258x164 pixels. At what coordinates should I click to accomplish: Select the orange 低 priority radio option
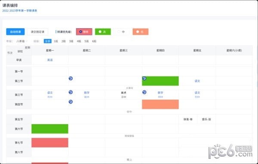[141, 32]
